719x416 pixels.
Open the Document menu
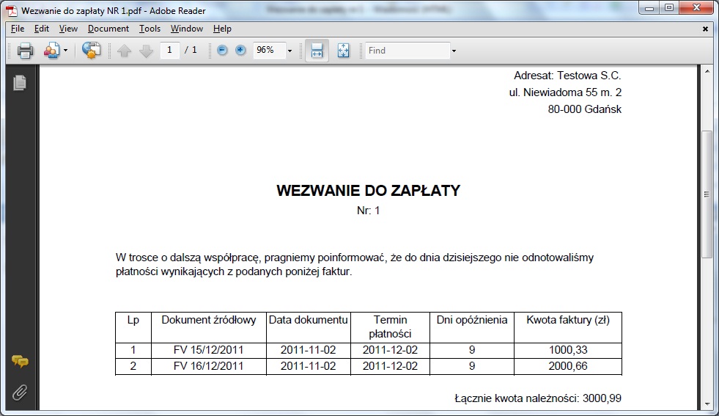108,29
